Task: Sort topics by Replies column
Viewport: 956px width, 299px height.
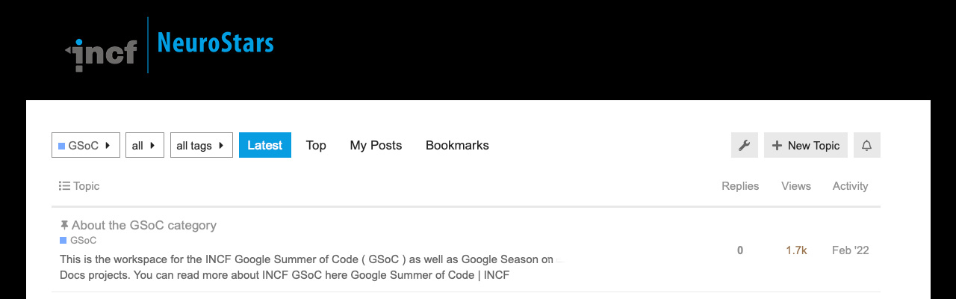Action: (739, 186)
